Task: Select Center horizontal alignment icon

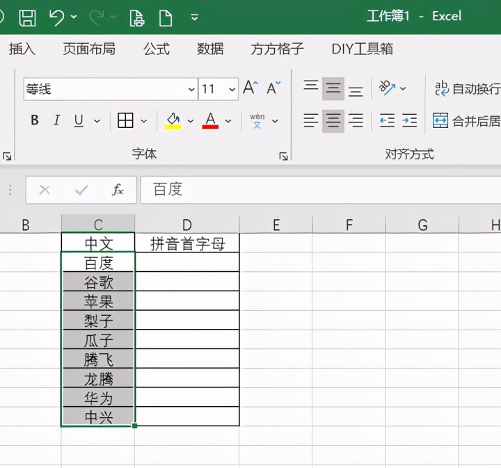Action: [x=333, y=121]
